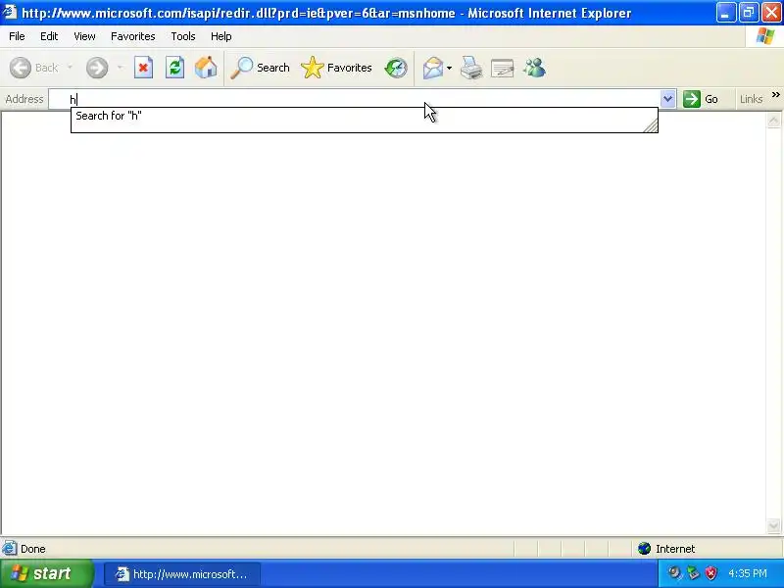Screen dimensions: 784x588
Task: Click the Back navigation button
Action: (34, 68)
